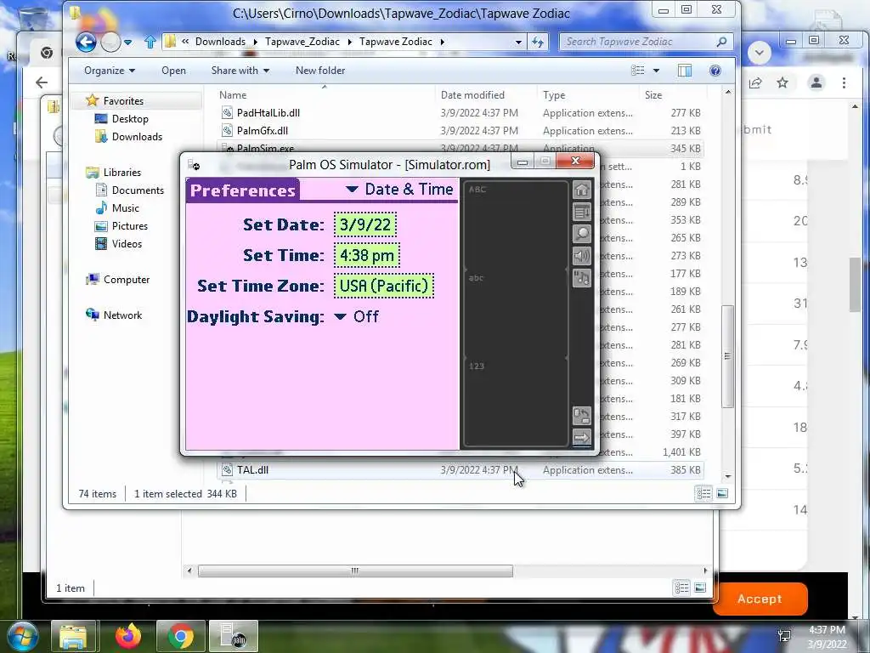Tap the right arrow collapse-input icon
Screen dimensions: 870x653
pyautogui.click(x=581, y=438)
